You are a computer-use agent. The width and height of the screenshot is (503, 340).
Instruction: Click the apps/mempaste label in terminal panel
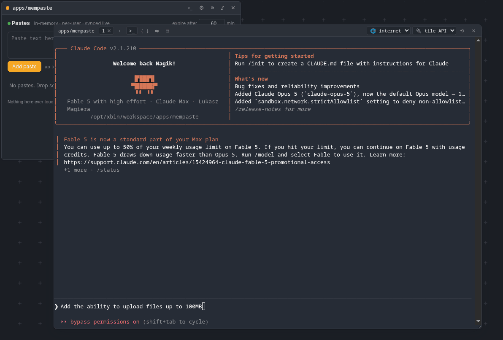pos(76,31)
